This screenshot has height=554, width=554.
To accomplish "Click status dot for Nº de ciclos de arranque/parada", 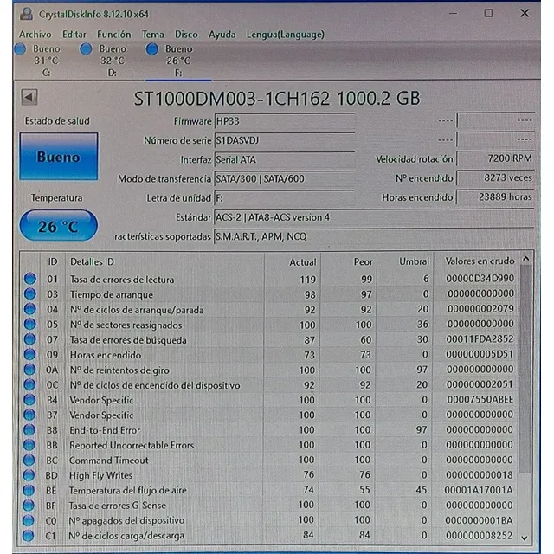I will (x=30, y=309).
